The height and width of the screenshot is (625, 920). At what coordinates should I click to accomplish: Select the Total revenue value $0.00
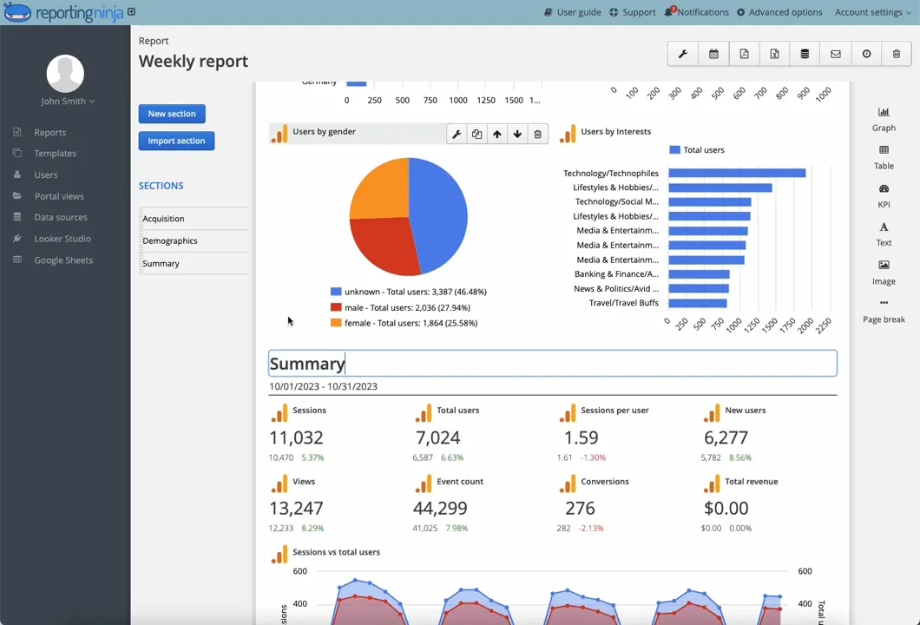[x=726, y=508]
